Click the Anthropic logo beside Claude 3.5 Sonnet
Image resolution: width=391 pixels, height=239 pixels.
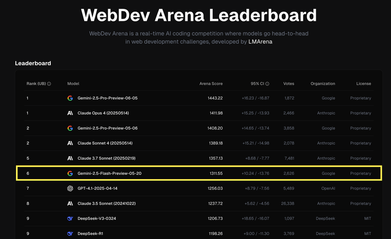click(x=70, y=204)
